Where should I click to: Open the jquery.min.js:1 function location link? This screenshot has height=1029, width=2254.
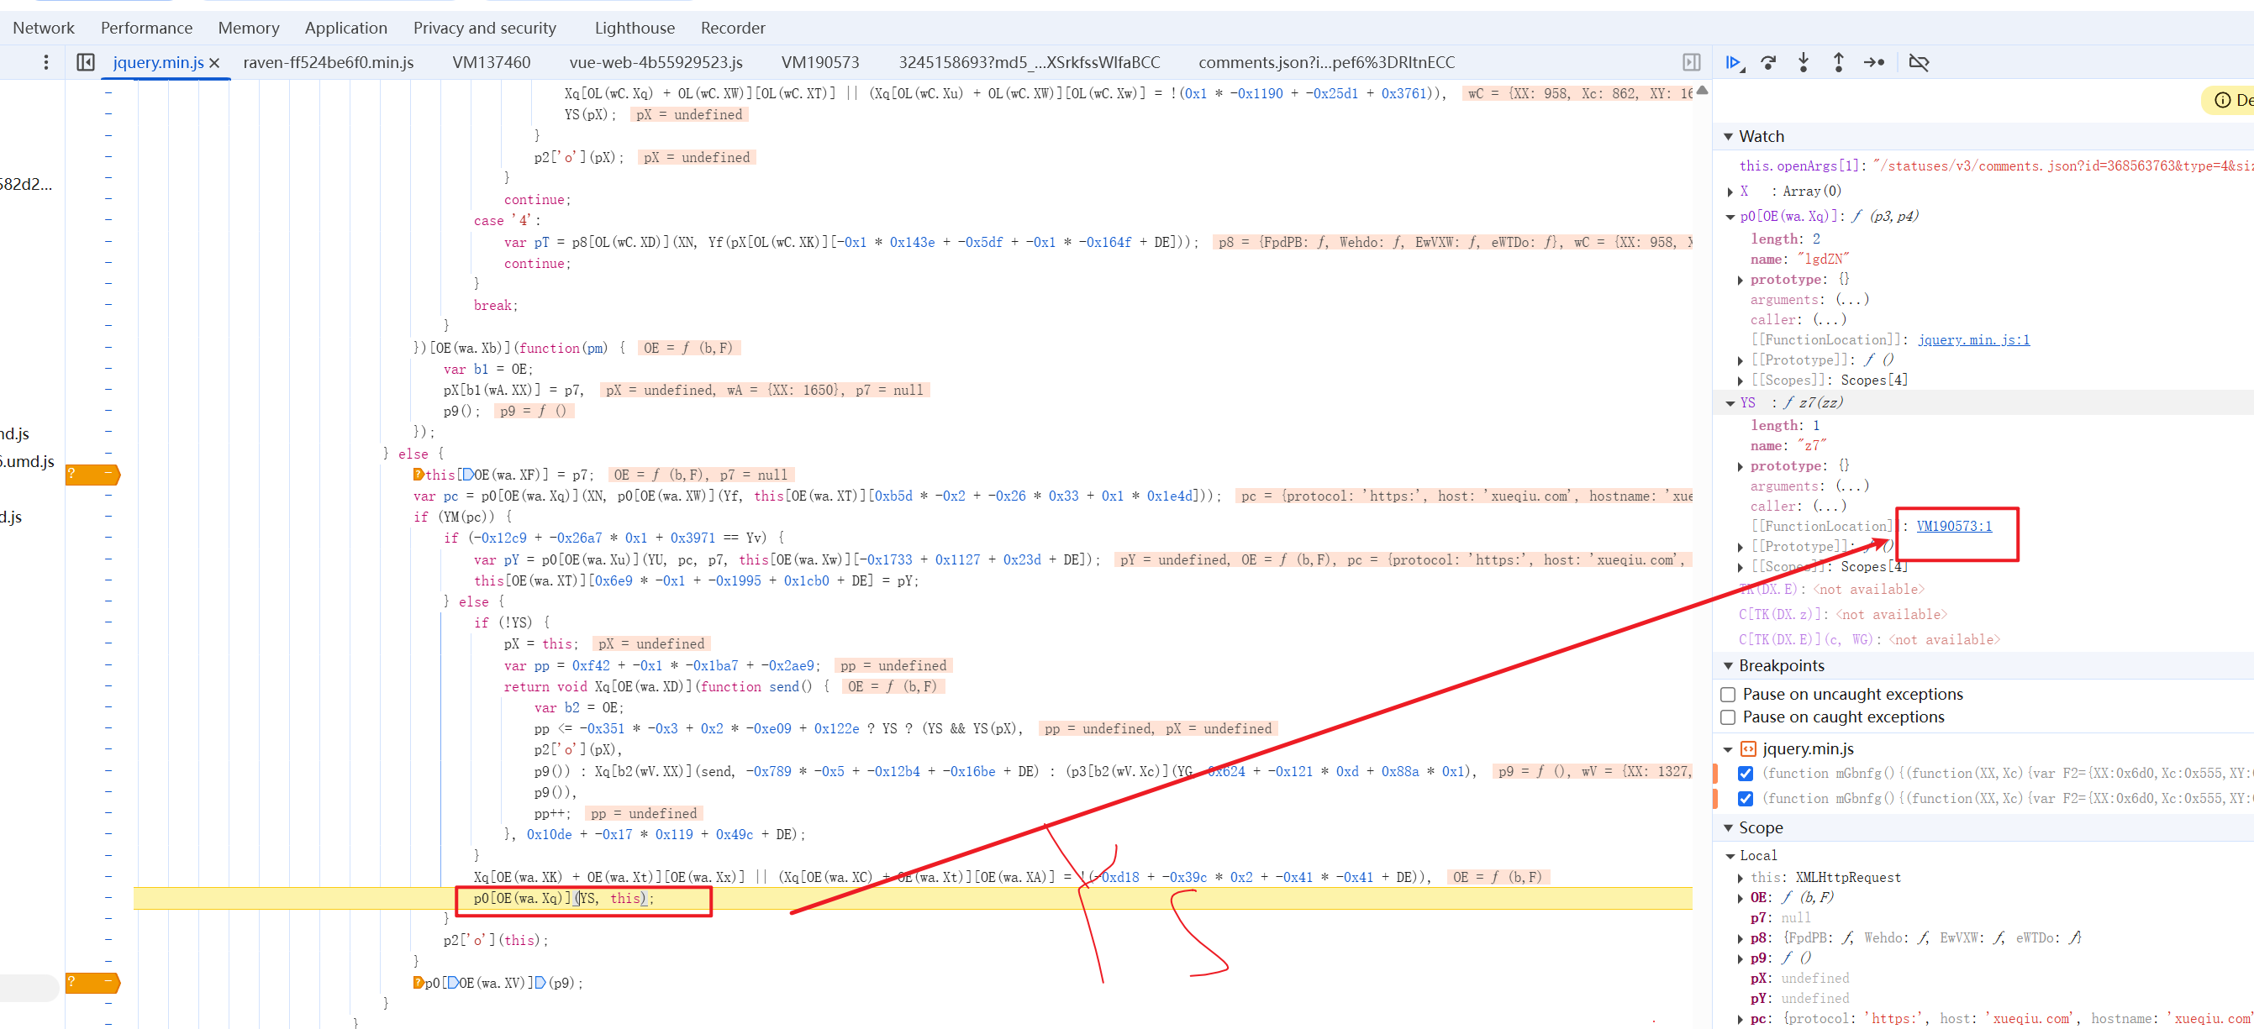(x=1973, y=339)
